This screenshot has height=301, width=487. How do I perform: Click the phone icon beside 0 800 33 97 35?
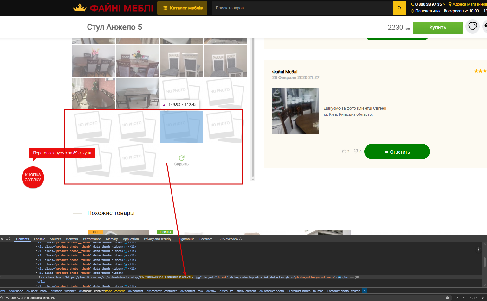pyautogui.click(x=412, y=4)
